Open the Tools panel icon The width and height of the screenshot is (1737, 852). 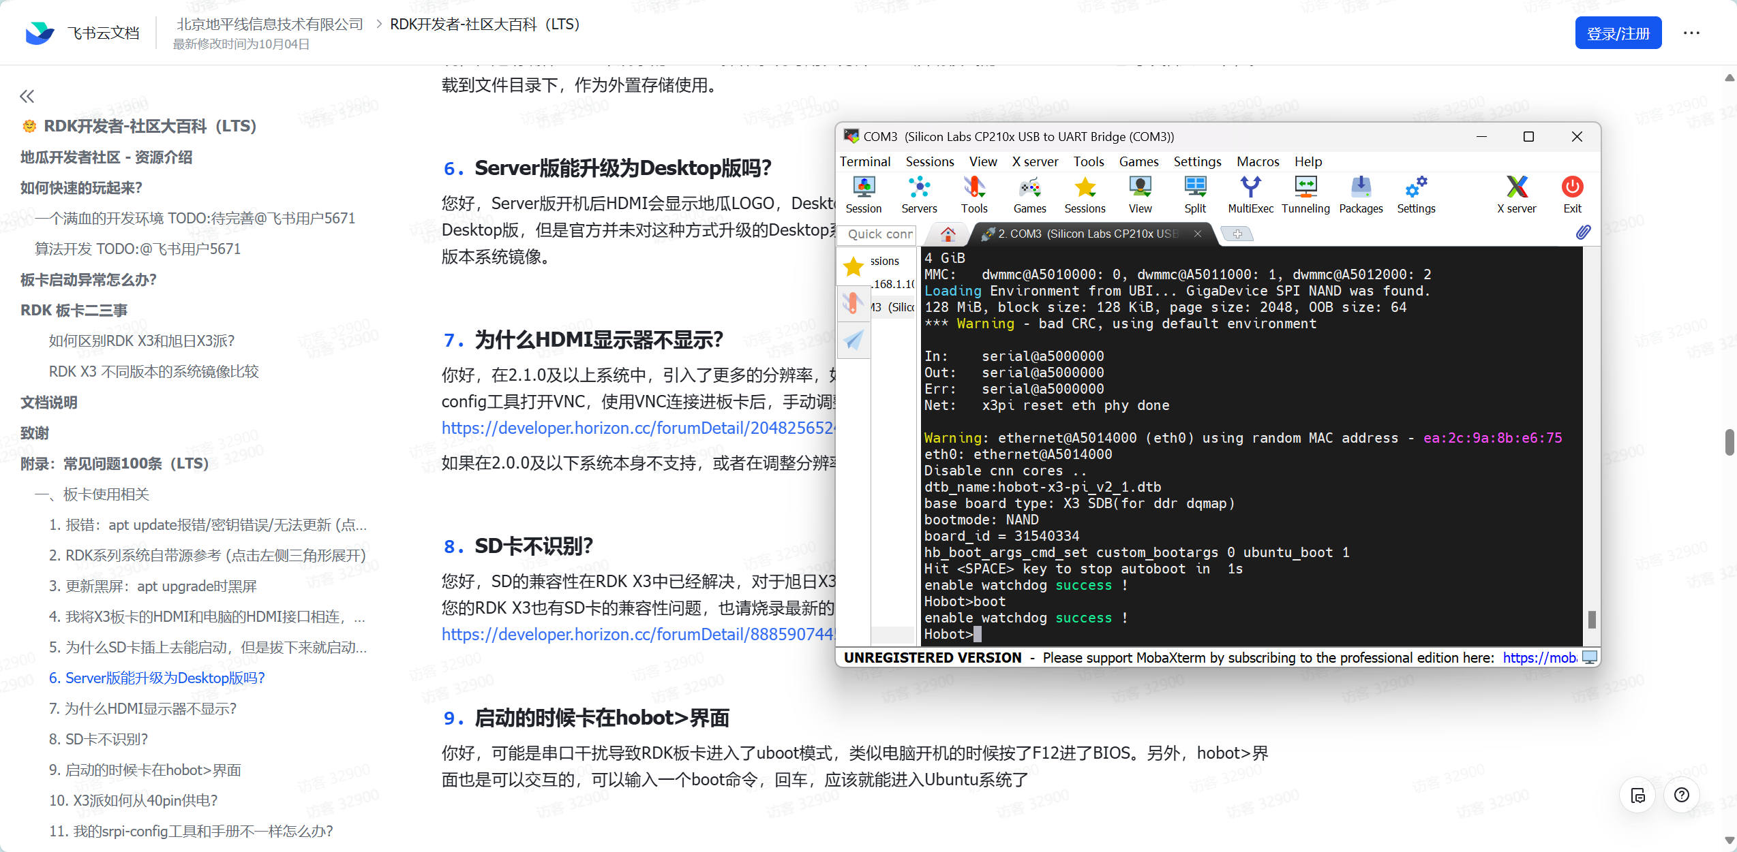tap(973, 194)
